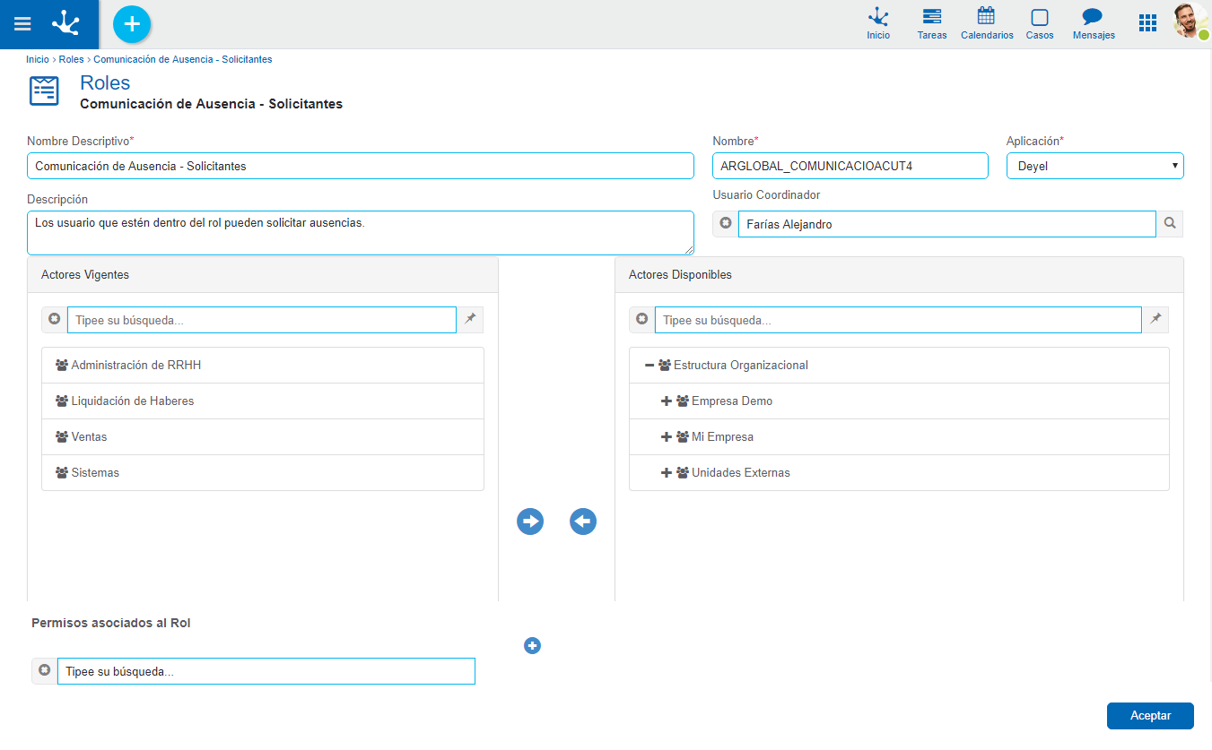Viewport: 1212px width, 750px height.
Task: Search for a coordinator user with magnifier
Action: coord(1170,224)
